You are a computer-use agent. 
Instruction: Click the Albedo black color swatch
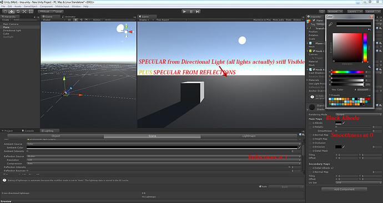(338, 123)
